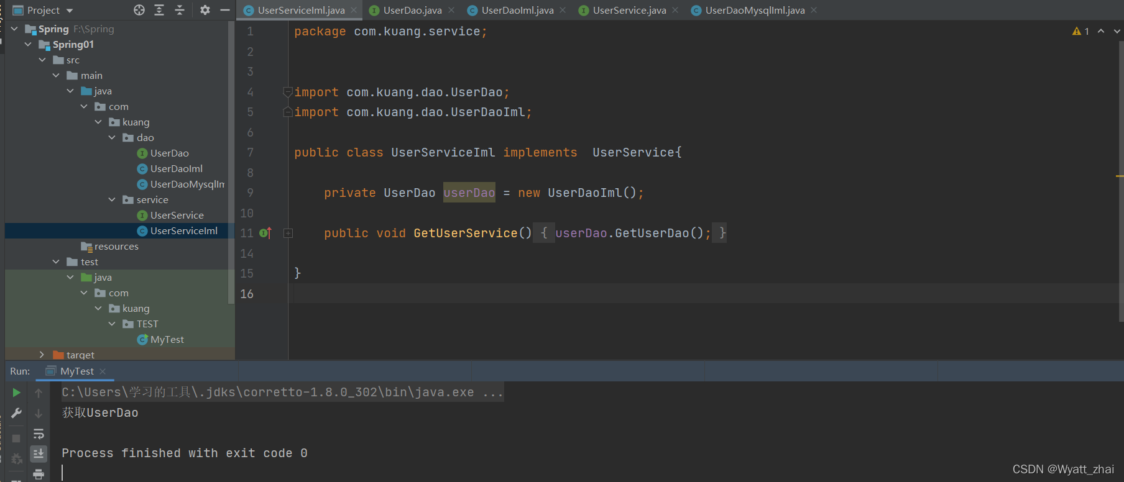
Task: Close the UserDaoIml.java tab
Action: pos(563,10)
